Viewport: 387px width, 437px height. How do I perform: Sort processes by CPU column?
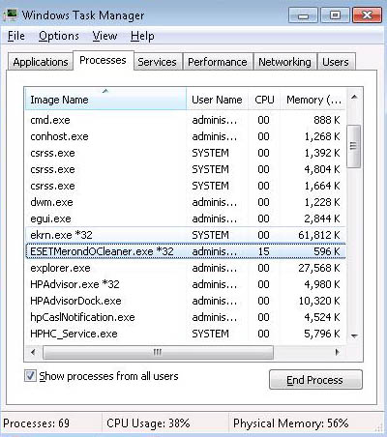point(264,100)
